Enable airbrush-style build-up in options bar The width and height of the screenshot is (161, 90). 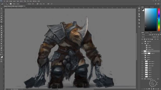48,4
